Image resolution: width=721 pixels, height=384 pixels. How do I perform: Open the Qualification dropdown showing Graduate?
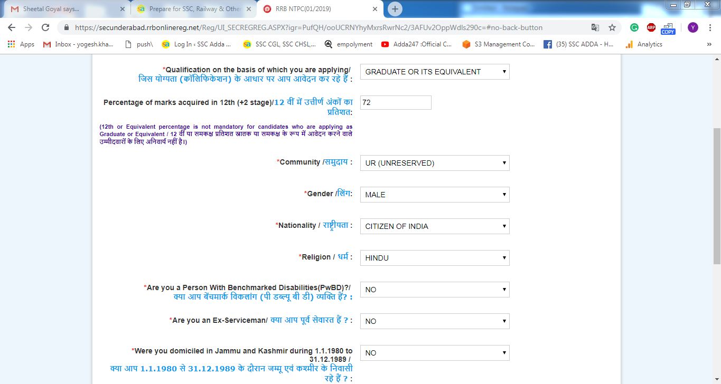coord(435,72)
